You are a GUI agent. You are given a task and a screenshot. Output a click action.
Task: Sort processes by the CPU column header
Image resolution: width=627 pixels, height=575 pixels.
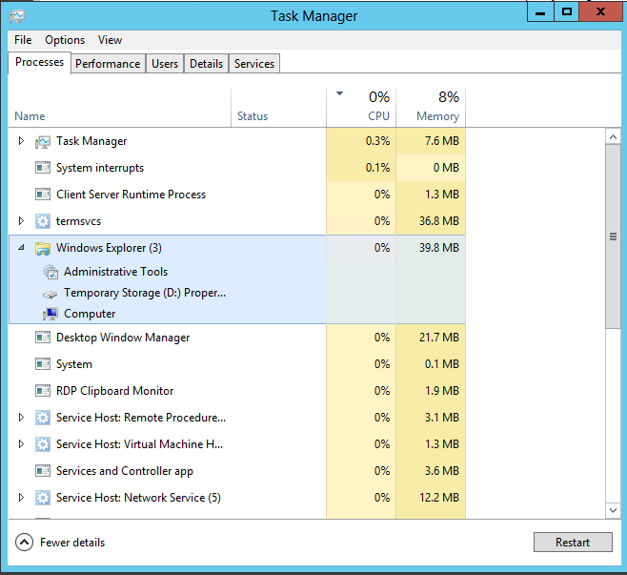coord(361,108)
